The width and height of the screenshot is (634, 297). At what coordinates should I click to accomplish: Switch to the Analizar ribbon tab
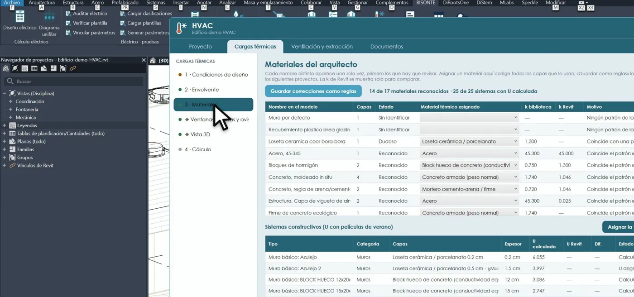point(227,3)
